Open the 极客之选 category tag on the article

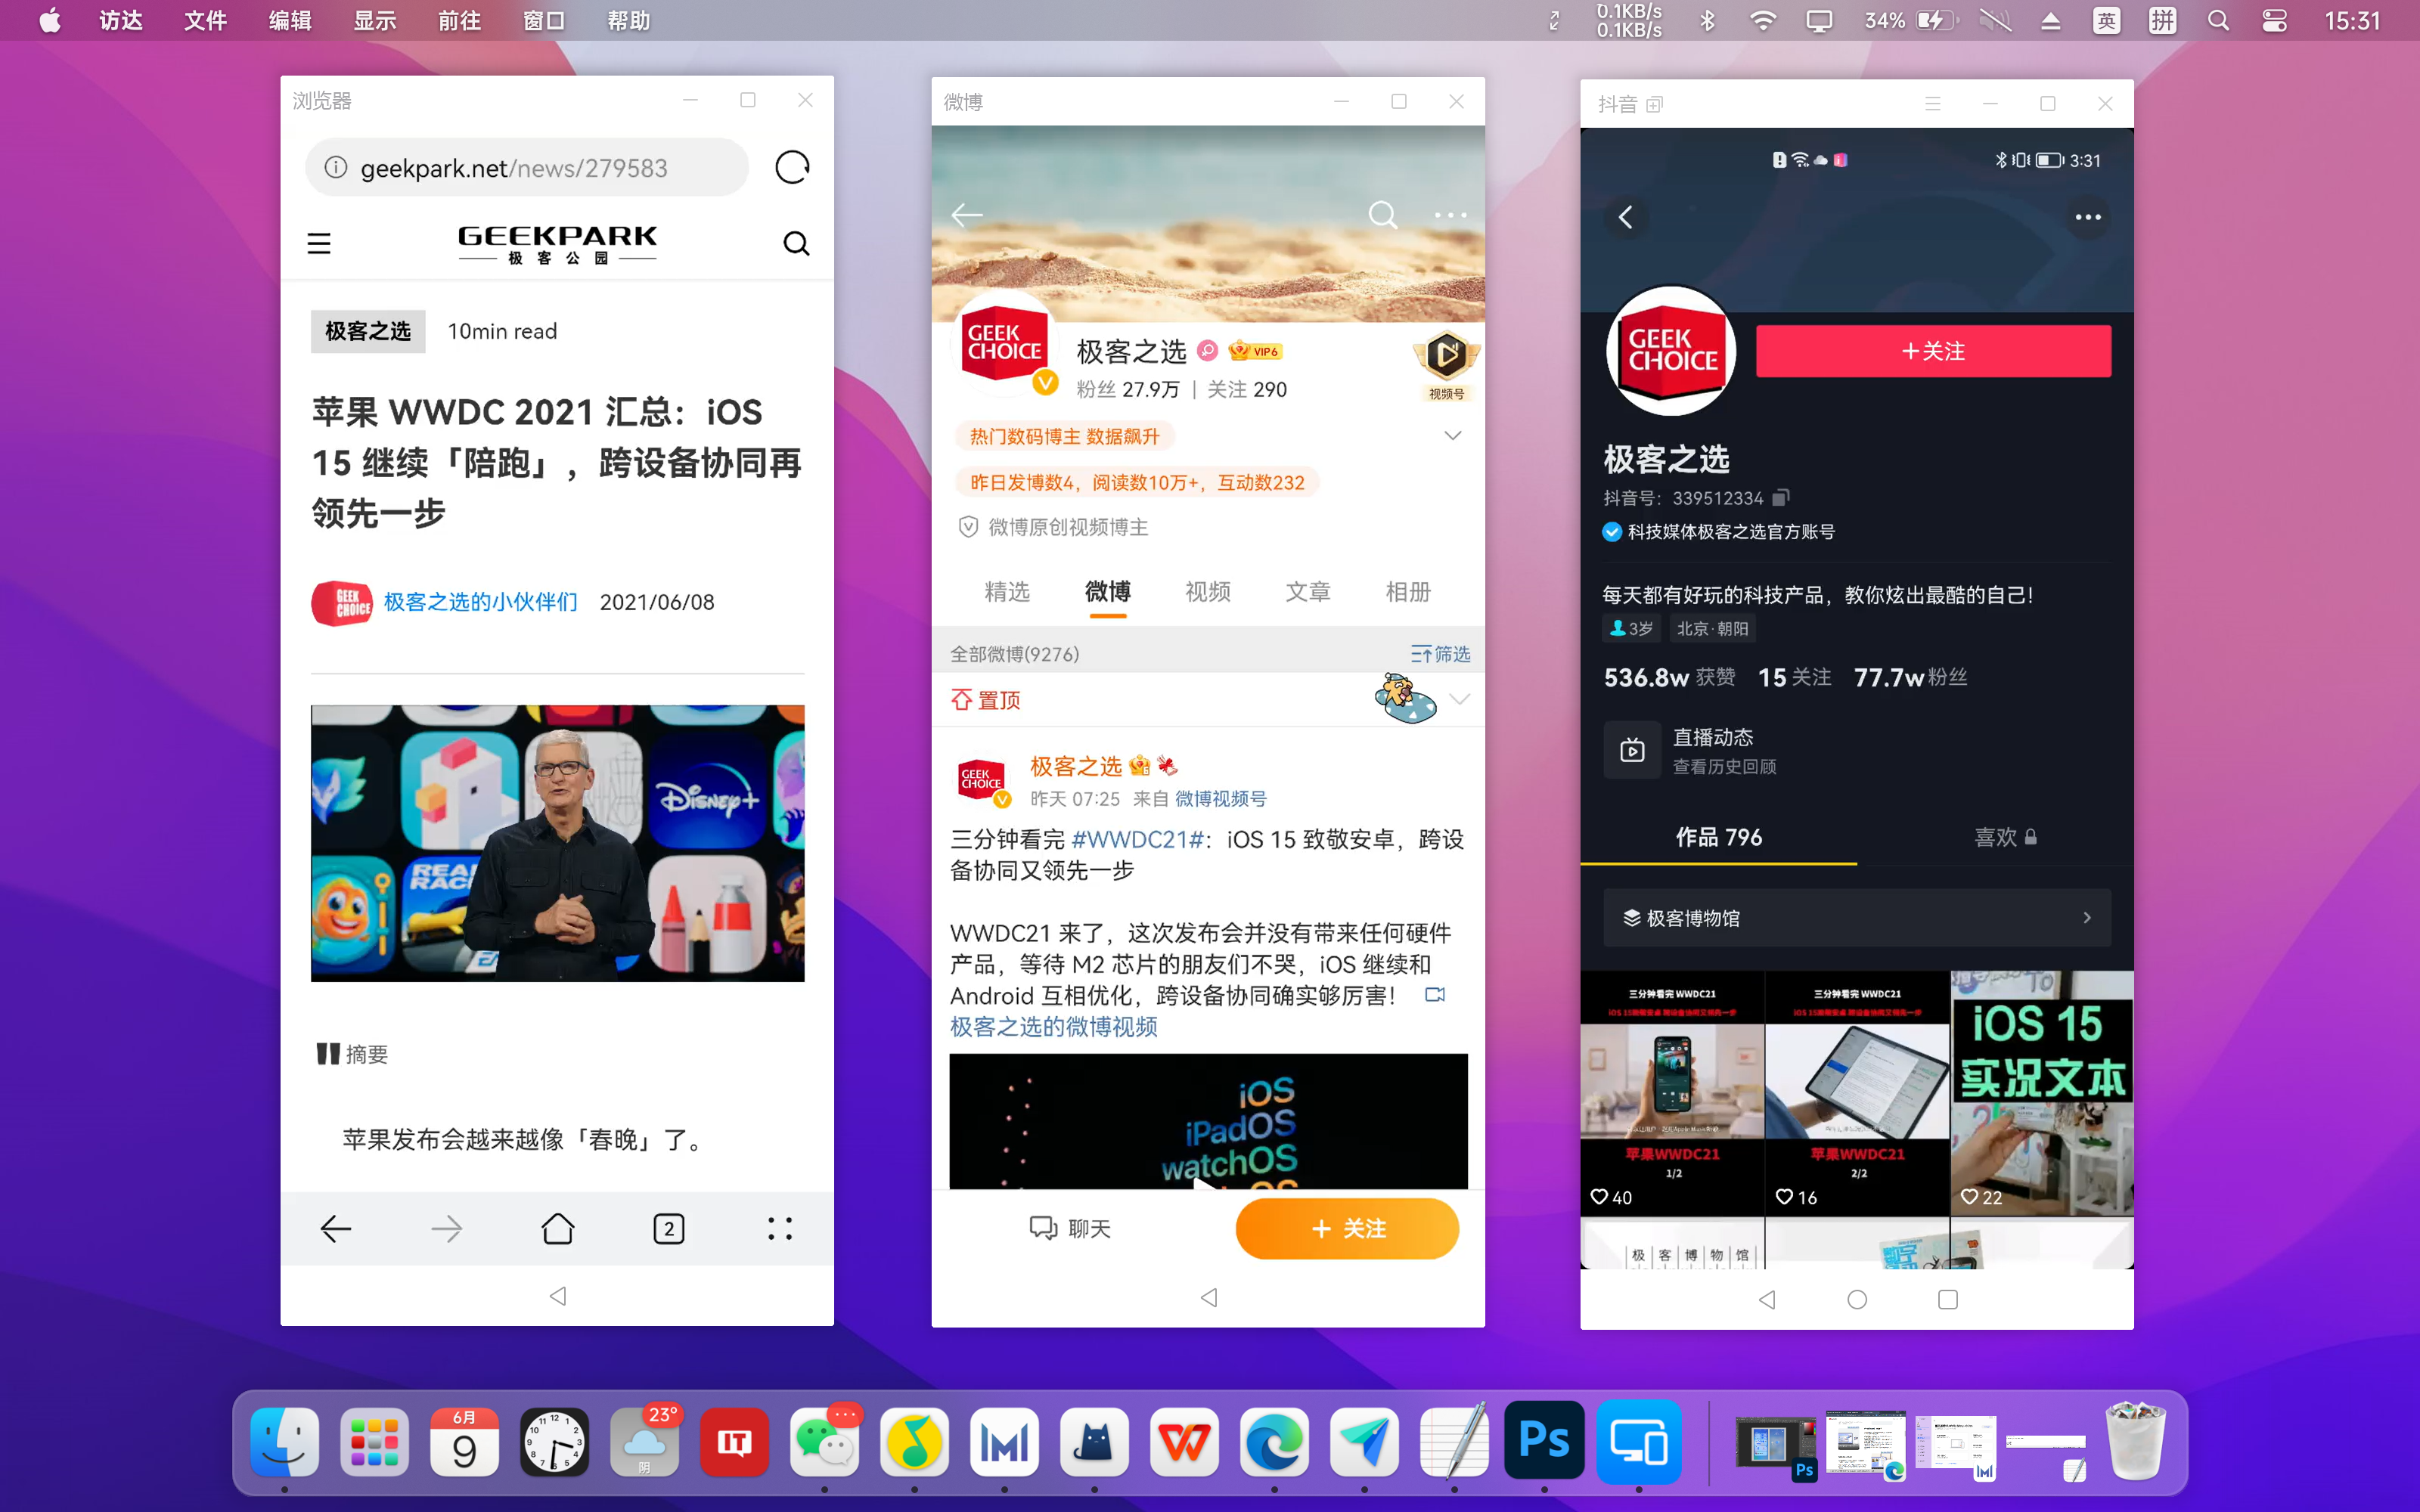tap(368, 331)
